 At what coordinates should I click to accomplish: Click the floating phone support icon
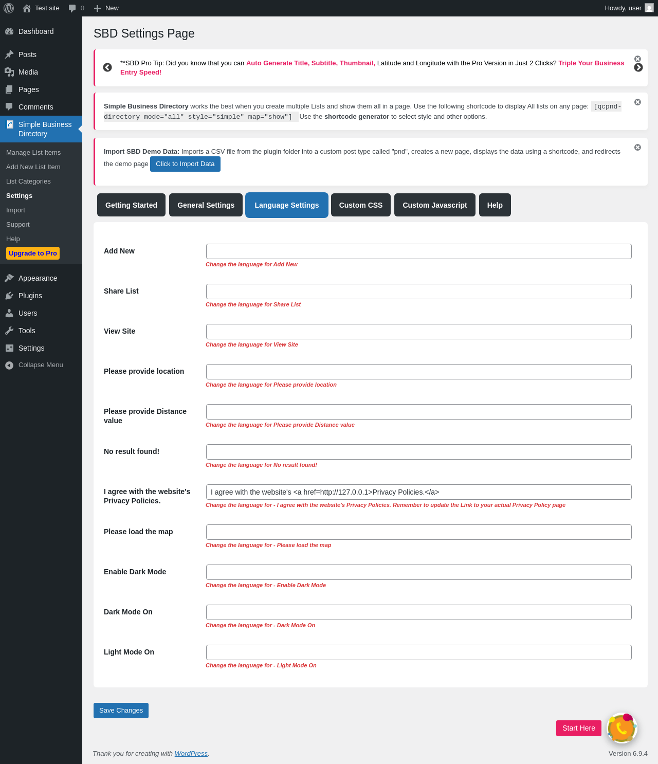point(622,728)
